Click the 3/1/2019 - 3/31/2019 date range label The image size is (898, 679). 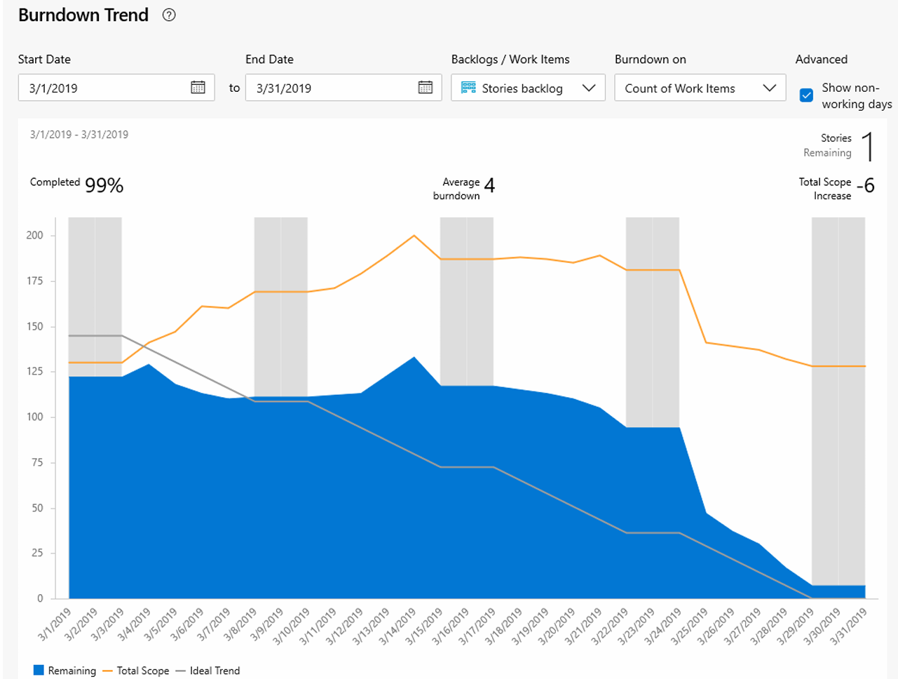pos(79,134)
